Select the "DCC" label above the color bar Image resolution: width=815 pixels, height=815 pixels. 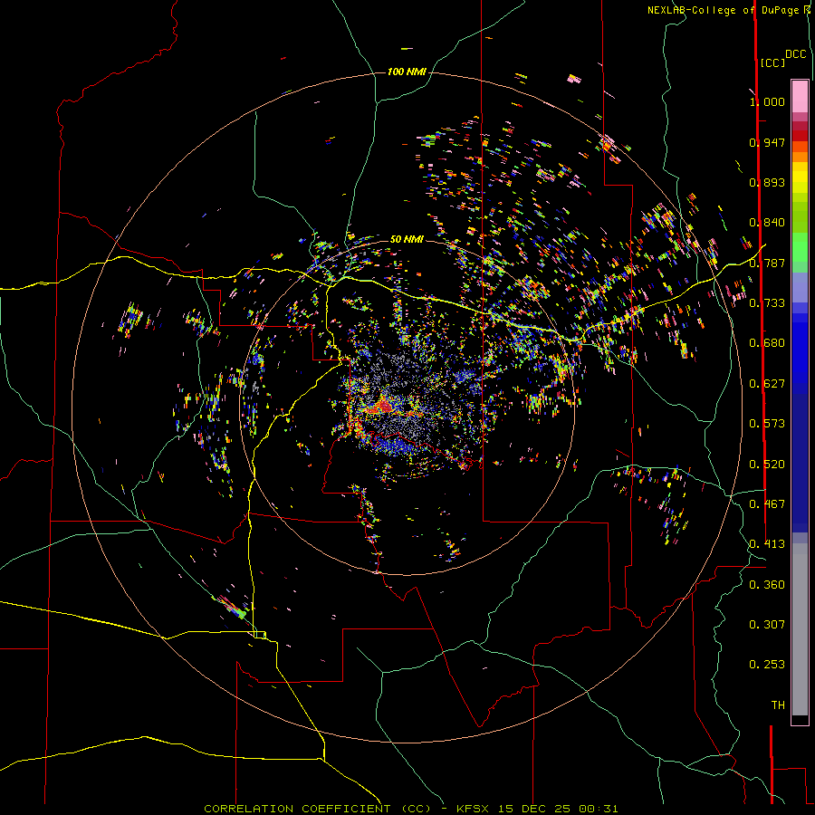point(795,54)
